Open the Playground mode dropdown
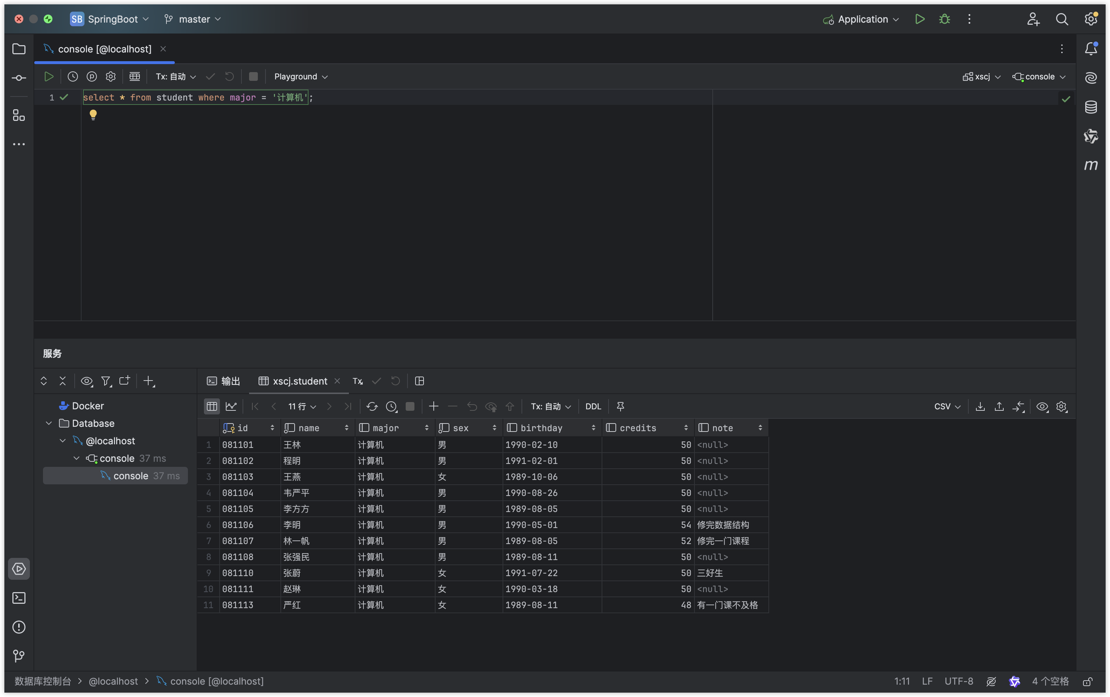Image resolution: width=1110 pixels, height=697 pixels. [300, 76]
